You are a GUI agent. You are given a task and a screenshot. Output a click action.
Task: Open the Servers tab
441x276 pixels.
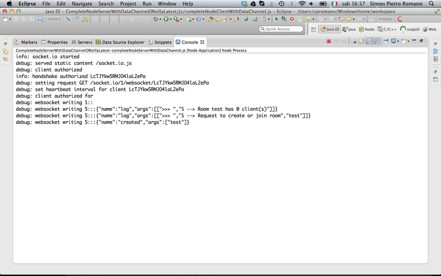coord(82,42)
